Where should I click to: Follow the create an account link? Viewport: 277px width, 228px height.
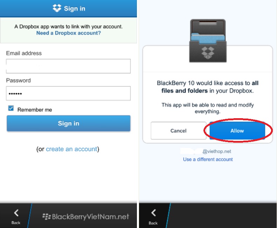(71, 149)
